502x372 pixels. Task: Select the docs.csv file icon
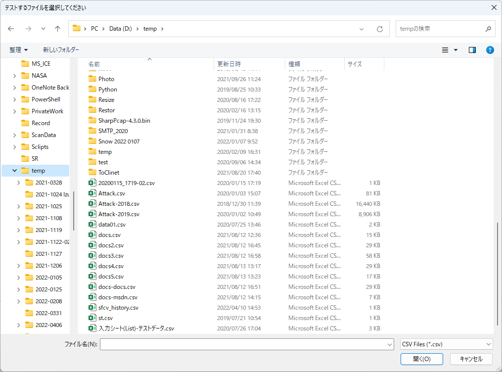(x=92, y=234)
